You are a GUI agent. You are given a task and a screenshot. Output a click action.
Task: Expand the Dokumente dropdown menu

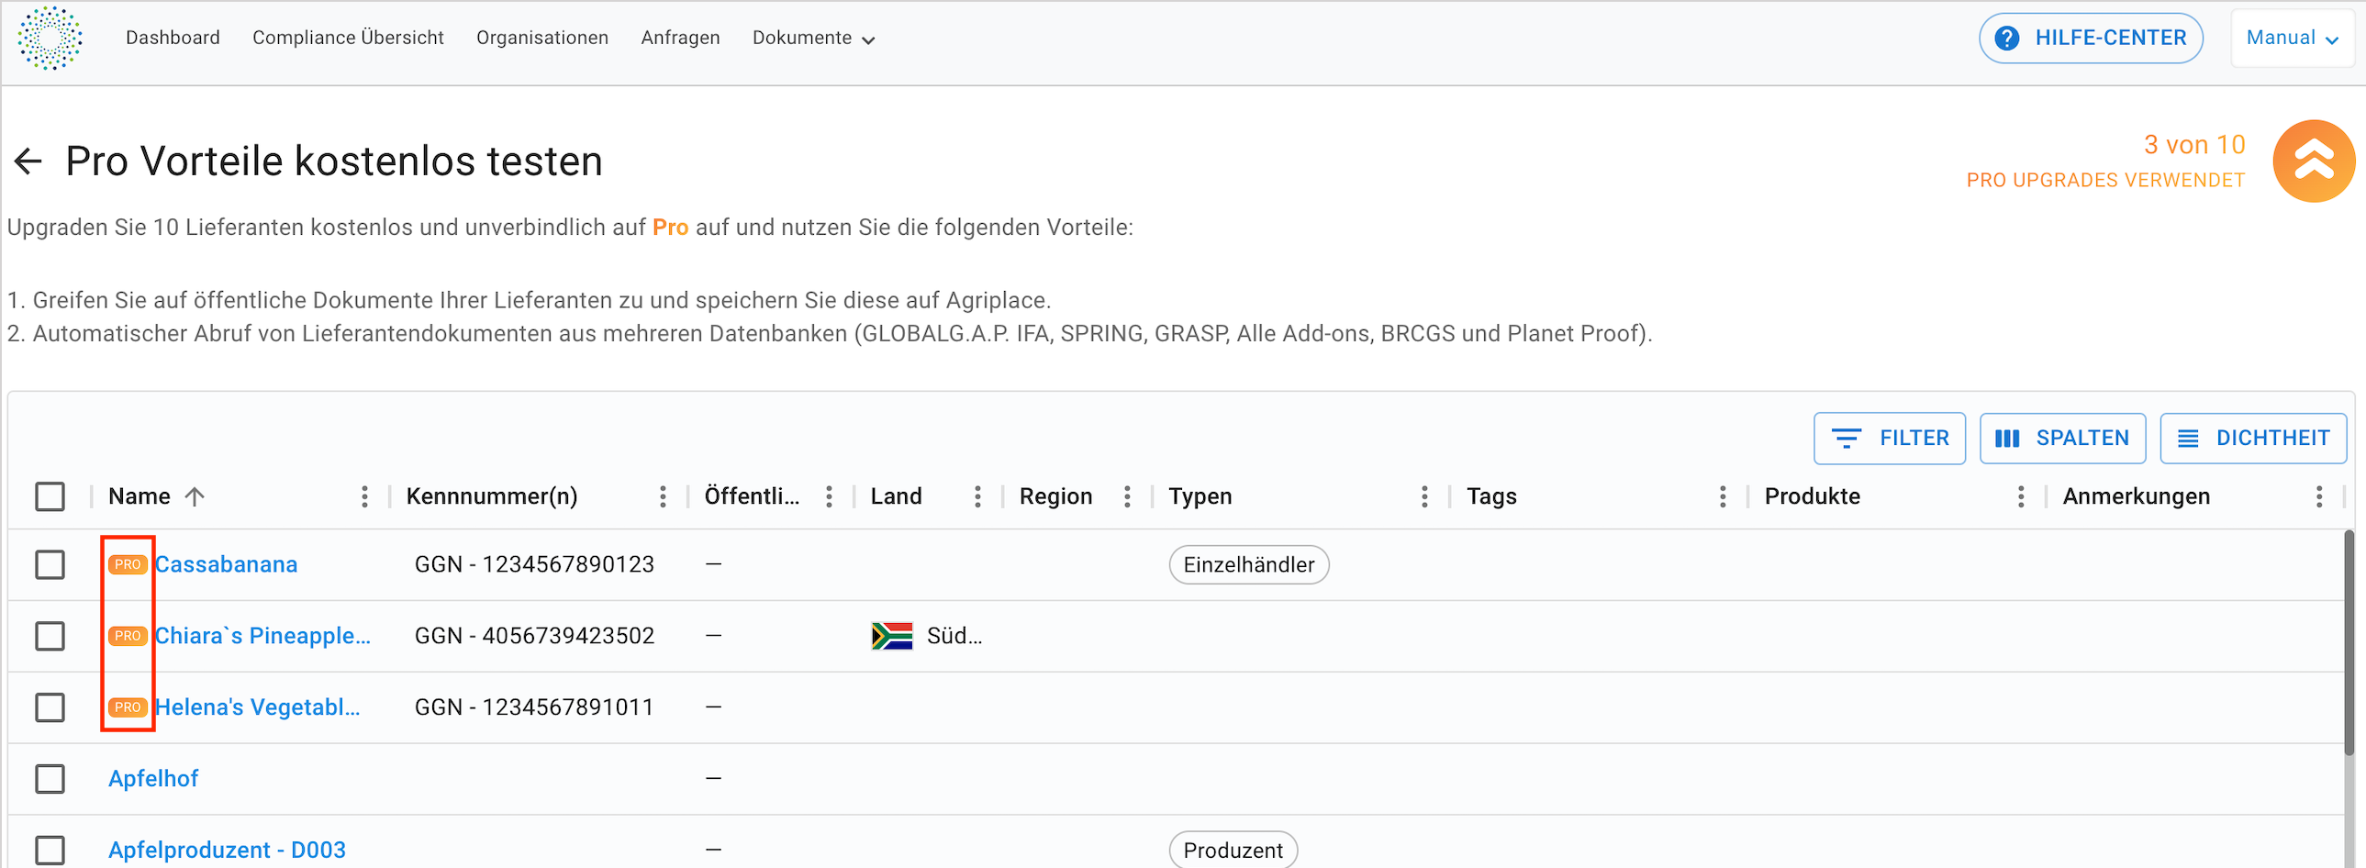(814, 38)
